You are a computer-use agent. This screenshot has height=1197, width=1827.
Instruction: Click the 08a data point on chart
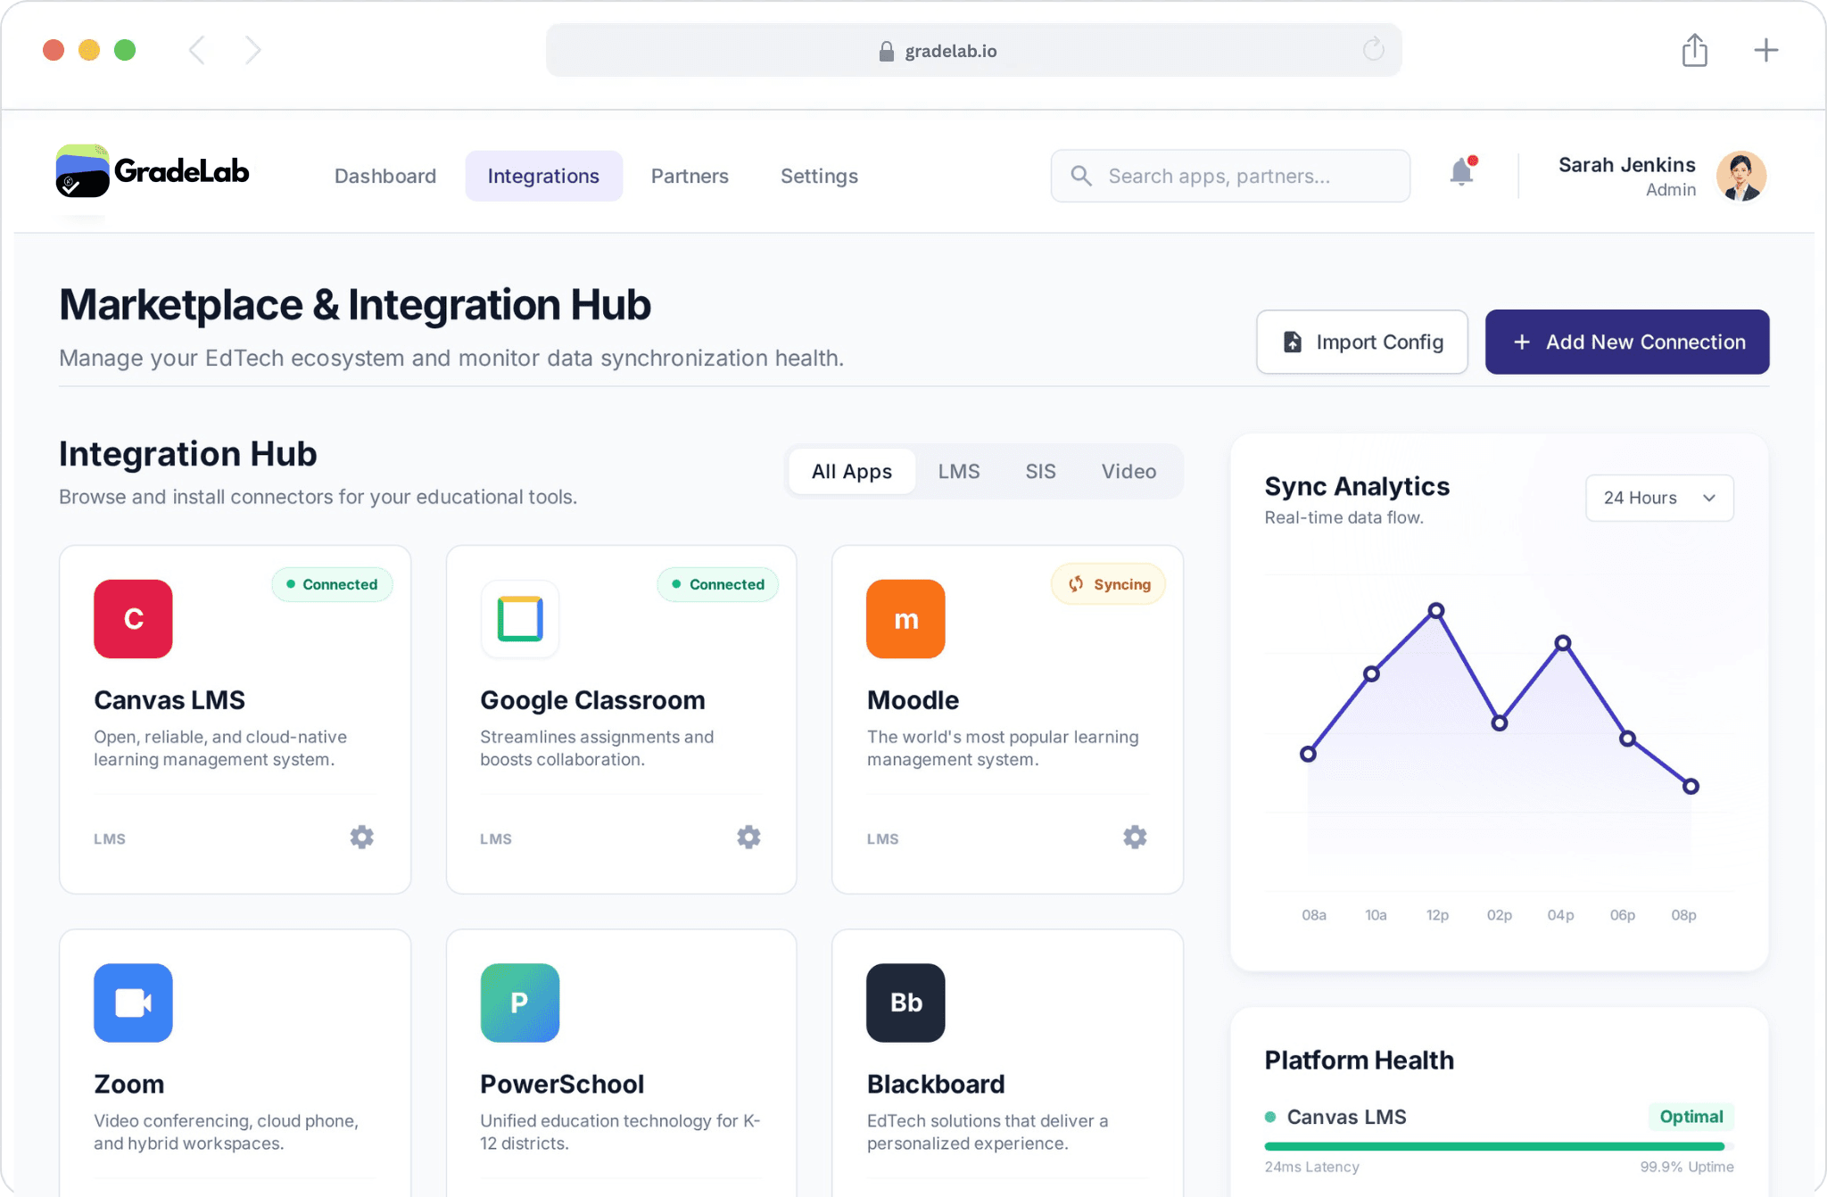(1308, 754)
